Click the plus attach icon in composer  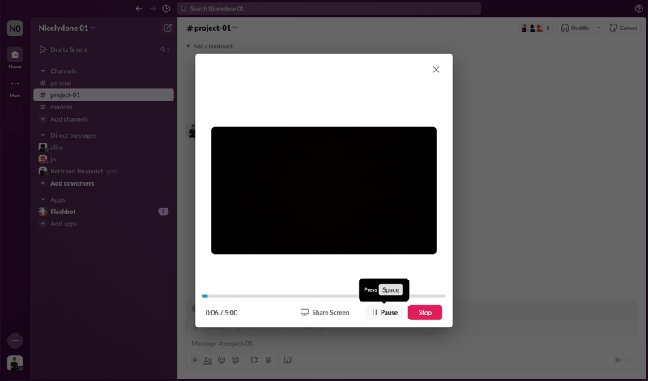[194, 360]
